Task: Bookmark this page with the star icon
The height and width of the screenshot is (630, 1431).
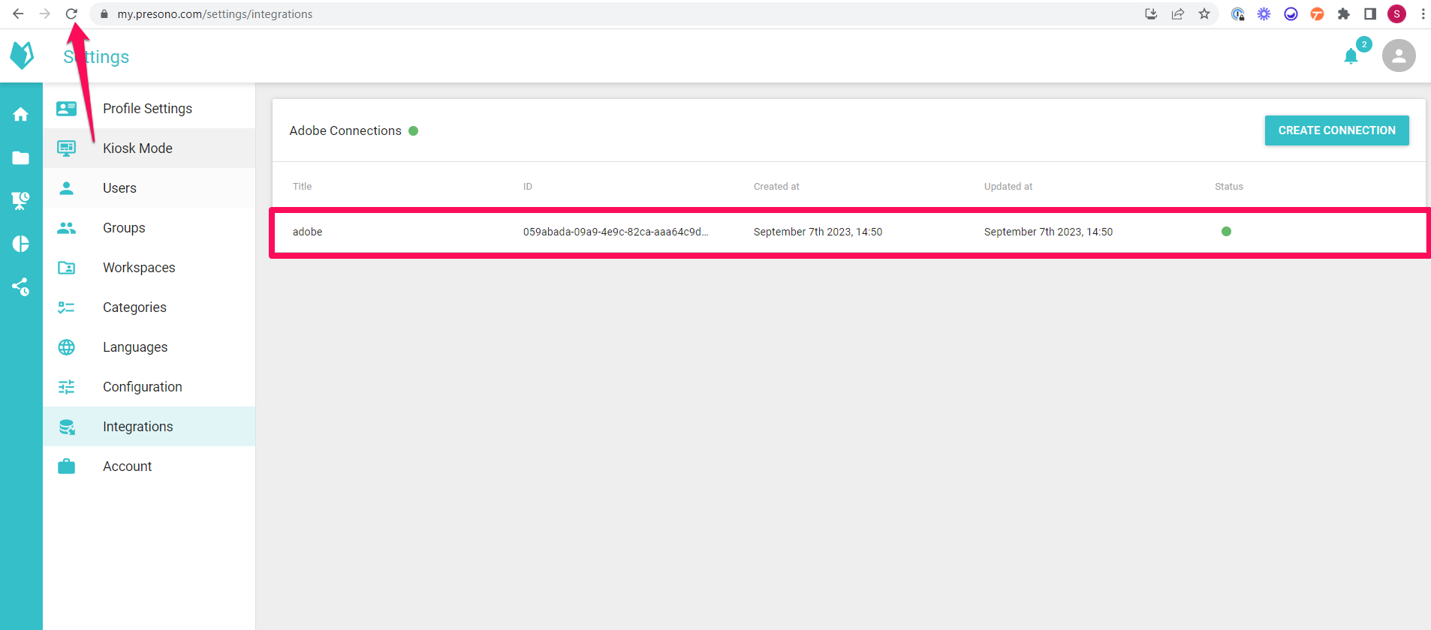Action: point(1204,13)
